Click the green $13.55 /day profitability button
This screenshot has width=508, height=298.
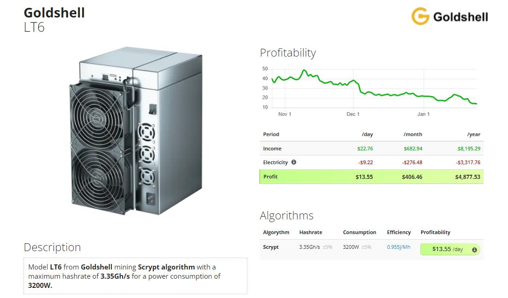coord(450,249)
